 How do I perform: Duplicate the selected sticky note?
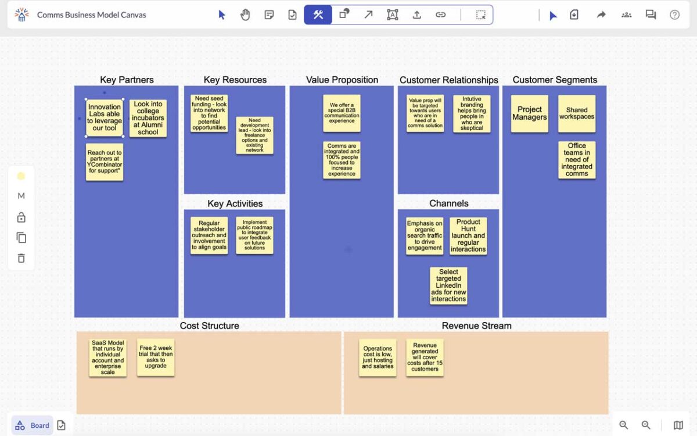tap(21, 238)
